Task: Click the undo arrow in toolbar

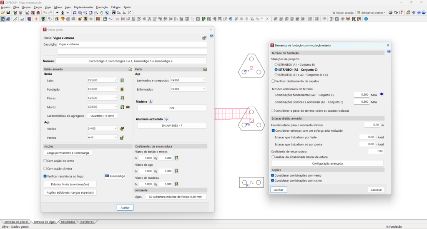Action: [45, 13]
